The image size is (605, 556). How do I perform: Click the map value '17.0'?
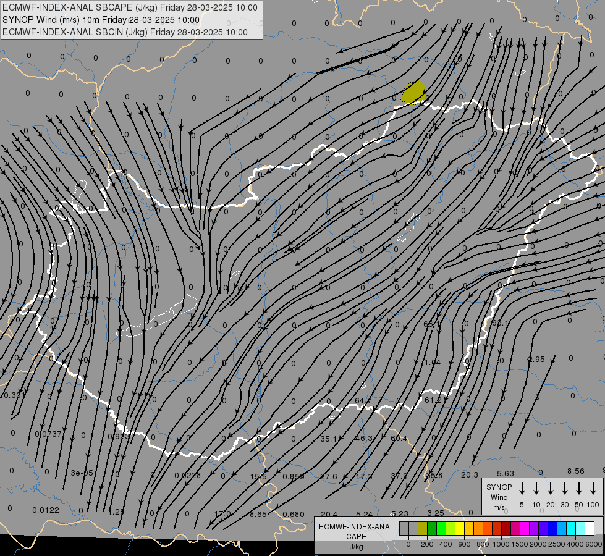click(222, 513)
